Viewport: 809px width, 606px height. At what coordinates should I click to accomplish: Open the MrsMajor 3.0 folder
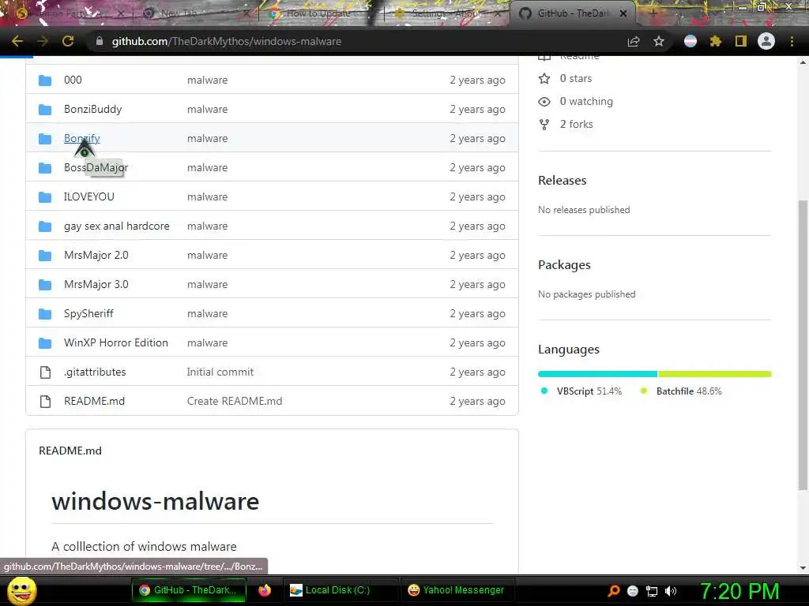pyautogui.click(x=96, y=284)
